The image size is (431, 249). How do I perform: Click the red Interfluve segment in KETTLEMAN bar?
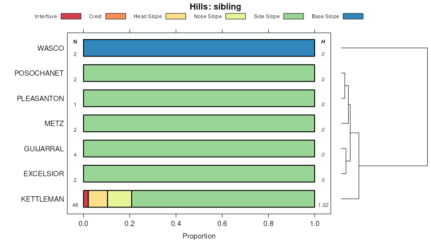click(x=86, y=199)
